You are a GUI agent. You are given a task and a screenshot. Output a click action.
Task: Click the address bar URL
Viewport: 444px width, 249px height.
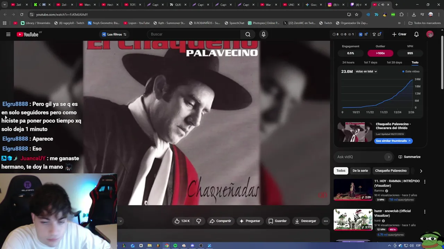[x=62, y=15]
